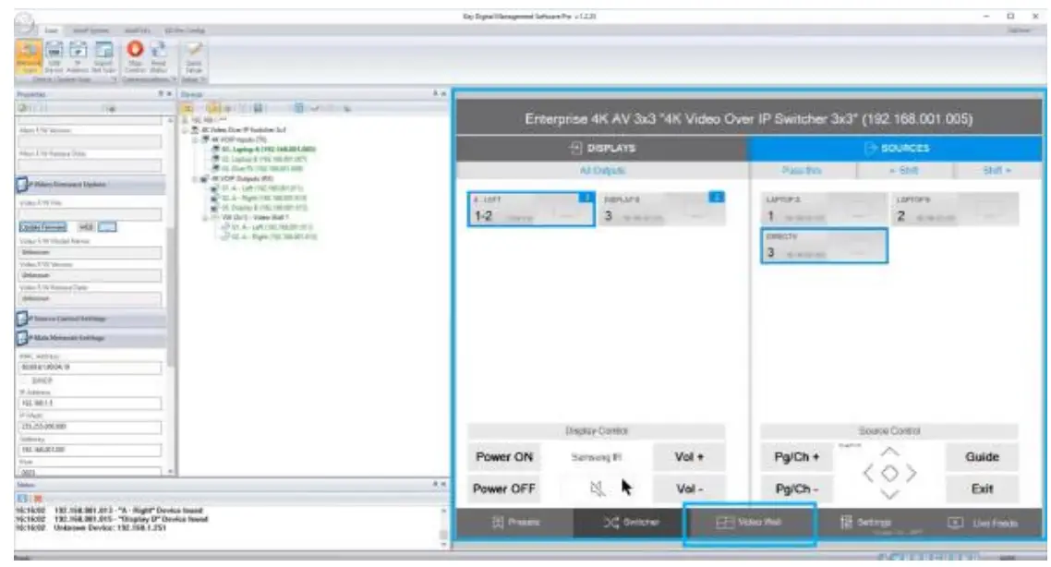1051x567 pixels.
Task: Click the Power ON button
Action: click(506, 456)
